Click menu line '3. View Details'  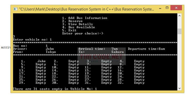(x=78, y=24)
